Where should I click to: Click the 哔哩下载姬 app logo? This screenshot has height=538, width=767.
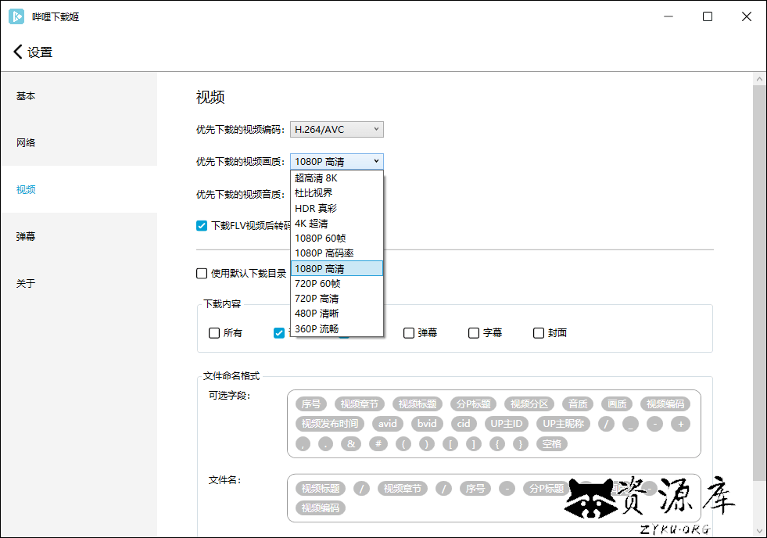point(16,16)
